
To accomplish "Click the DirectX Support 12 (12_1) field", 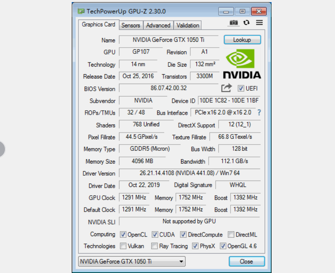I will 240,124.
